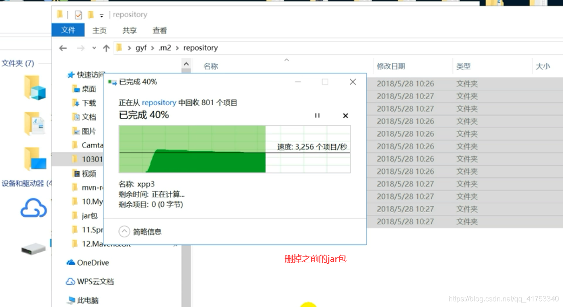Screen dimensions: 563x307
Task: Click the back navigation arrow
Action: [63, 48]
